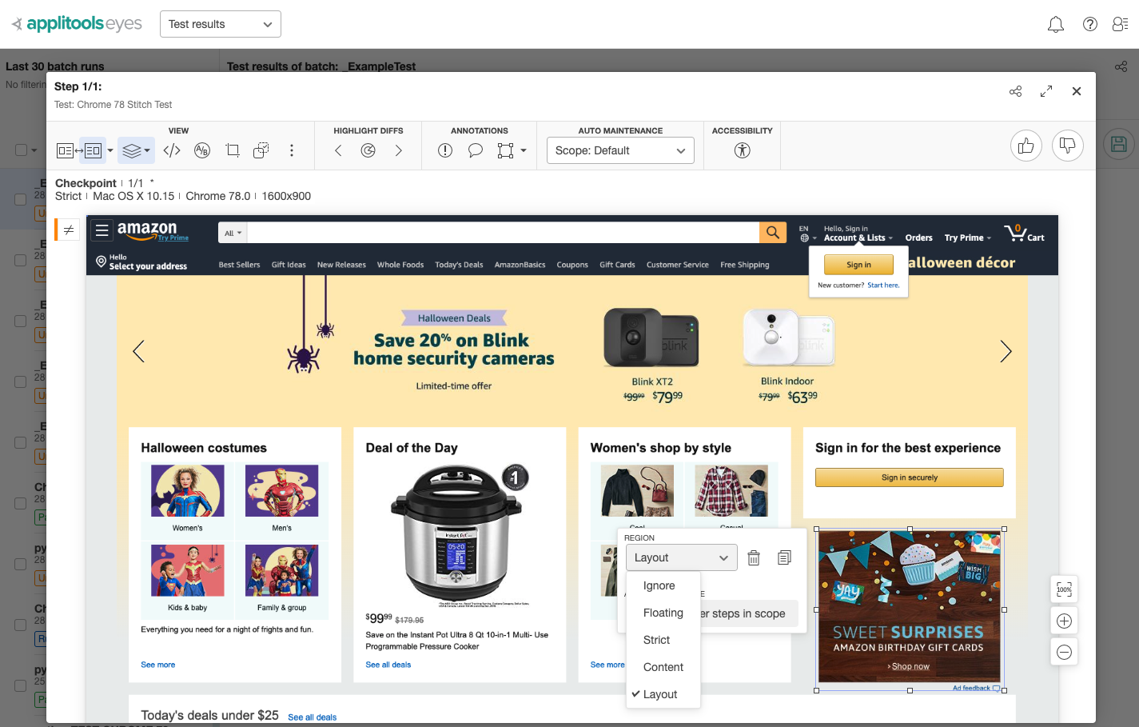The width and height of the screenshot is (1139, 727).
Task: Click the share icon in step header
Action: 1015,91
